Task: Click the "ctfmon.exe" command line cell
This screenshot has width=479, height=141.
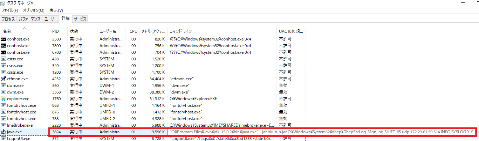Action: tap(182, 79)
